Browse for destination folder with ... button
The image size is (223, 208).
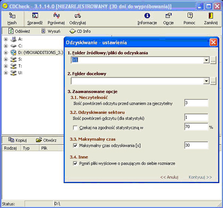[213, 81]
